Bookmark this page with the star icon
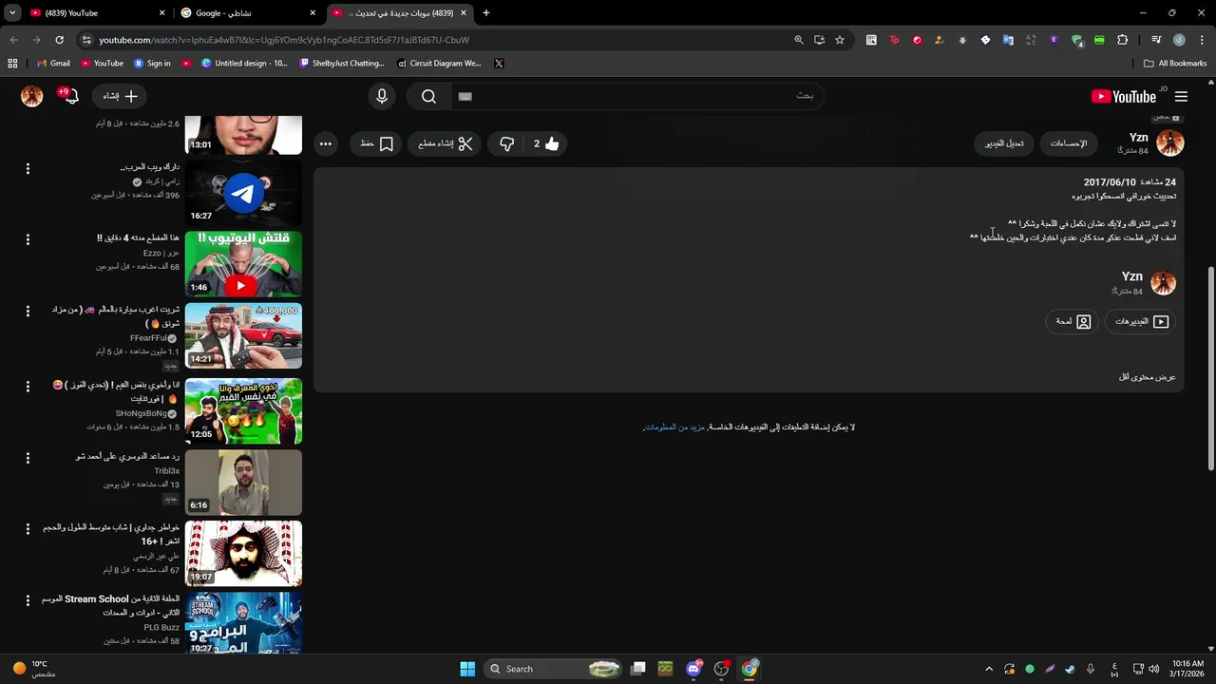 click(x=840, y=40)
